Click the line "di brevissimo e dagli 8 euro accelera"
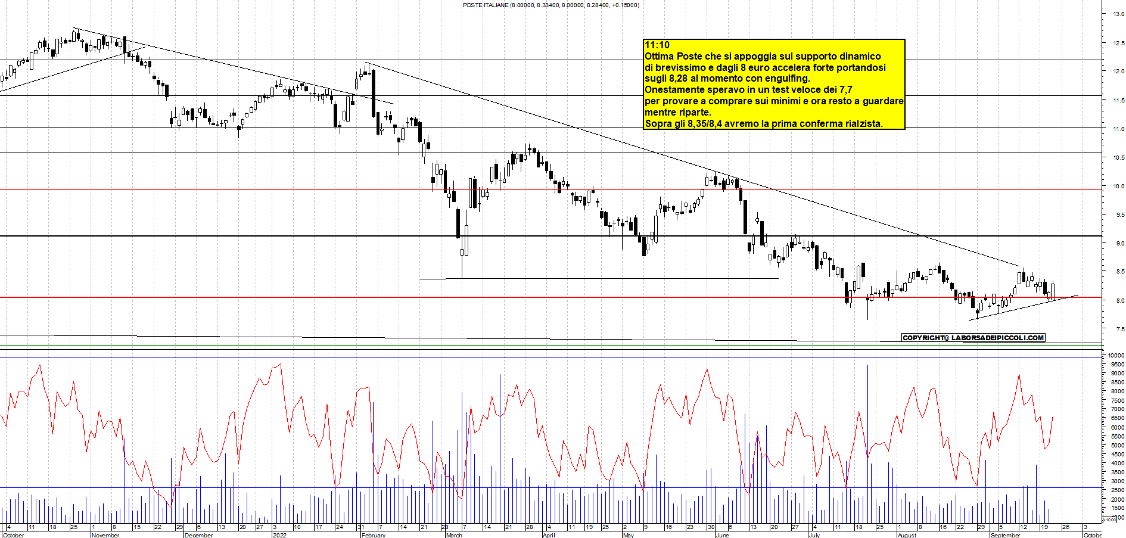This screenshot has width=1126, height=538. pyautogui.click(x=765, y=67)
